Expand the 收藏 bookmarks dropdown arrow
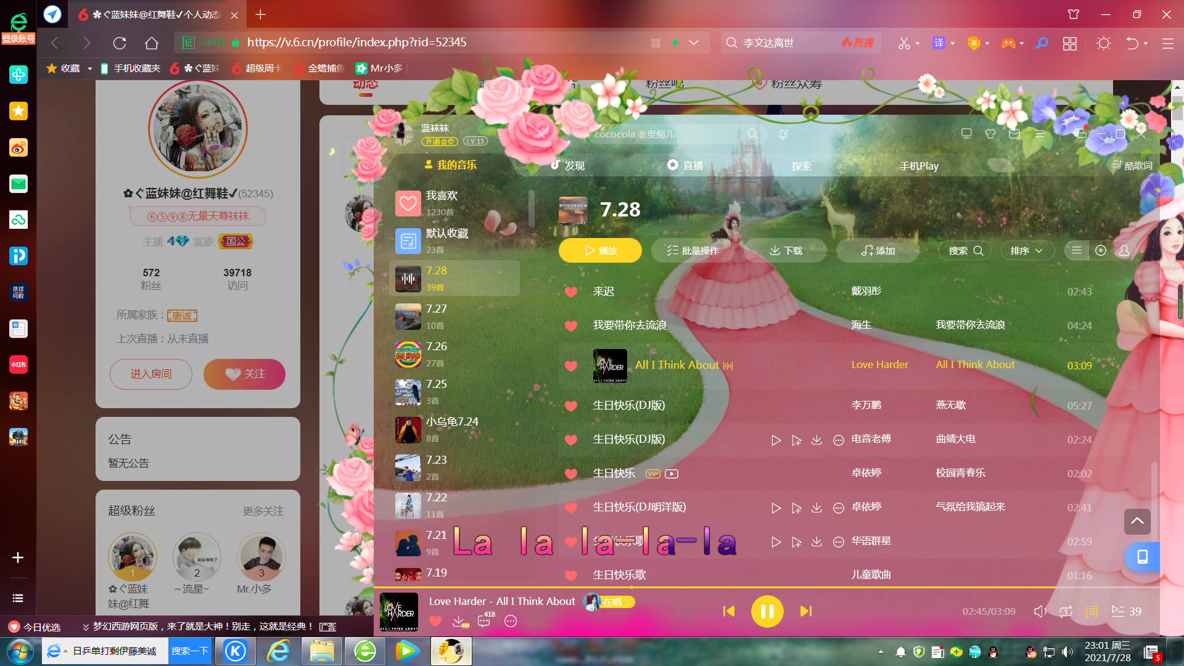Viewport: 1184px width, 666px height. pyautogui.click(x=89, y=68)
